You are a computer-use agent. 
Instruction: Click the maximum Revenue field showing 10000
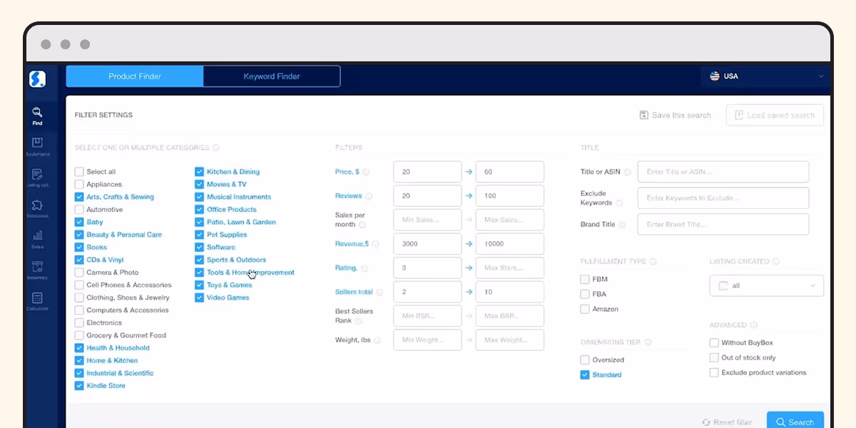tap(510, 244)
